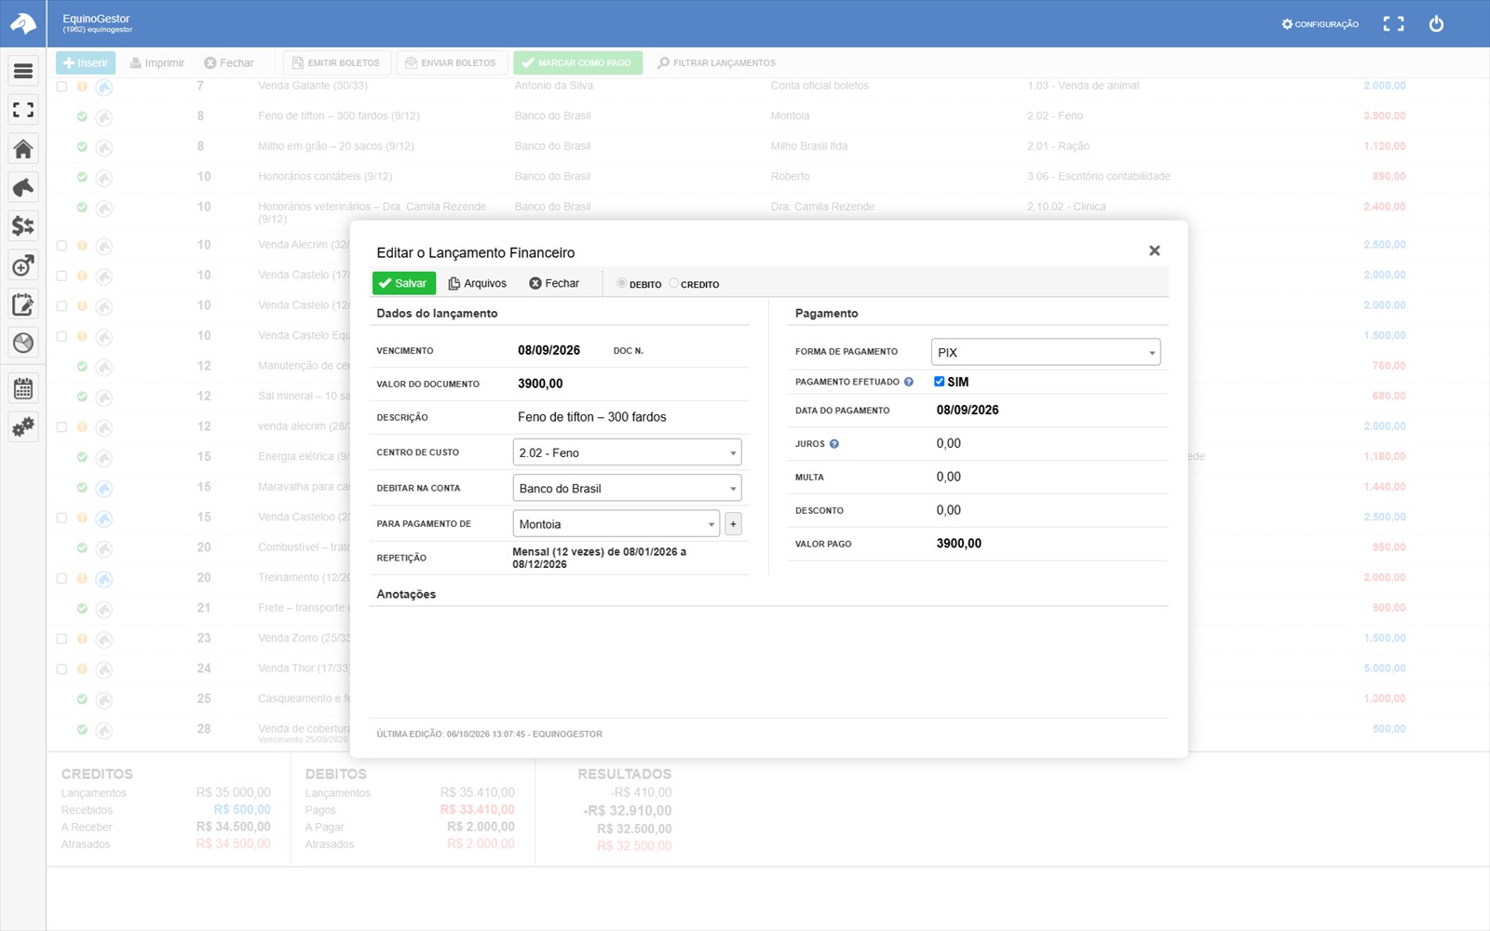Toggle fullscreen from the top header bar
Screen dimensions: 1490x931
(1393, 24)
